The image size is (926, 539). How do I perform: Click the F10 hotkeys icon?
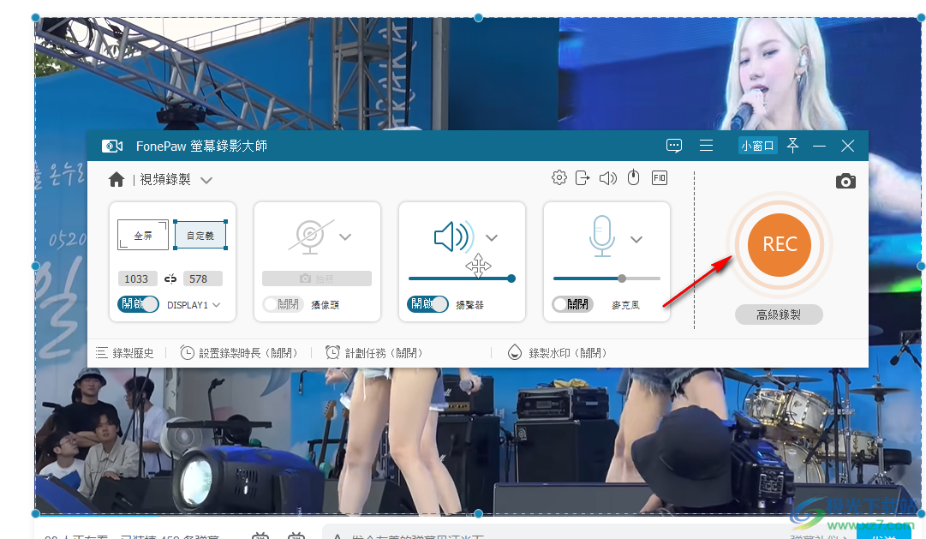(x=659, y=177)
